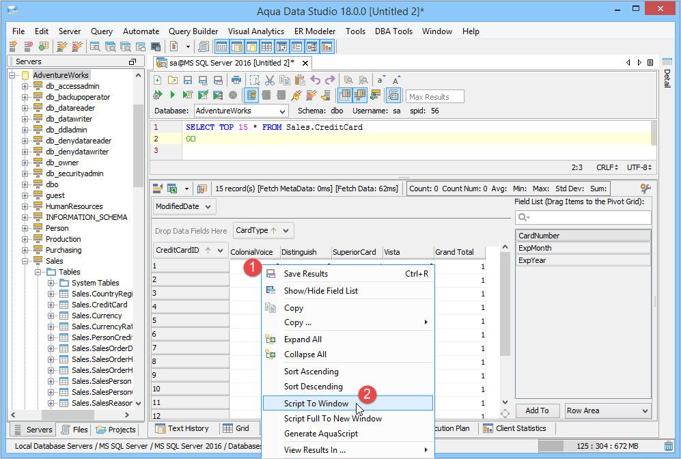Choose Script To Window from the context menu

coord(348,404)
